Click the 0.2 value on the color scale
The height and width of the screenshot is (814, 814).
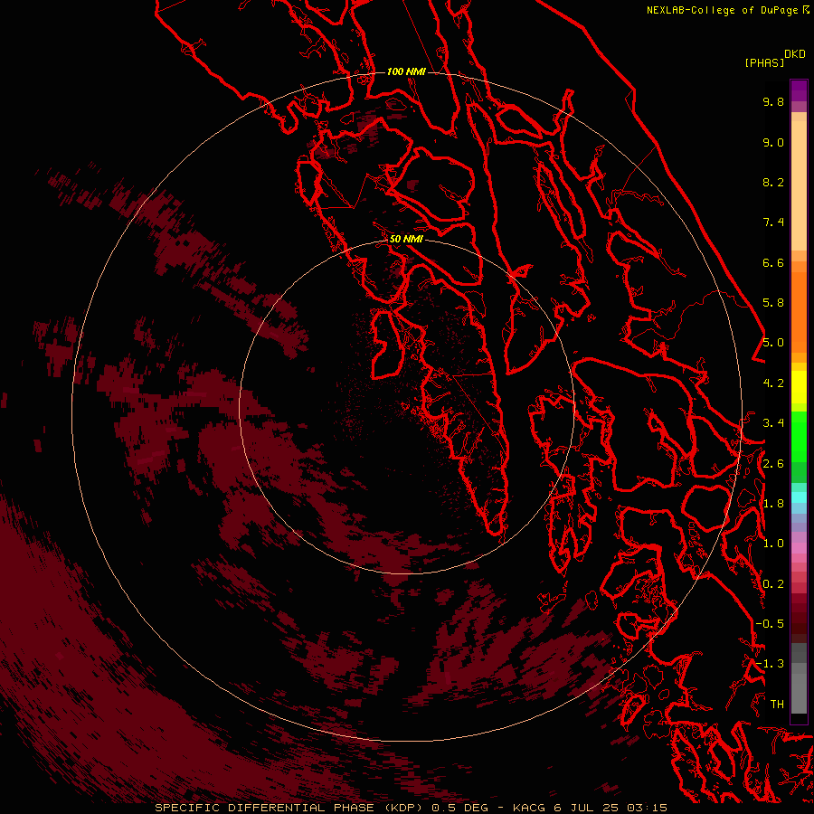point(773,584)
